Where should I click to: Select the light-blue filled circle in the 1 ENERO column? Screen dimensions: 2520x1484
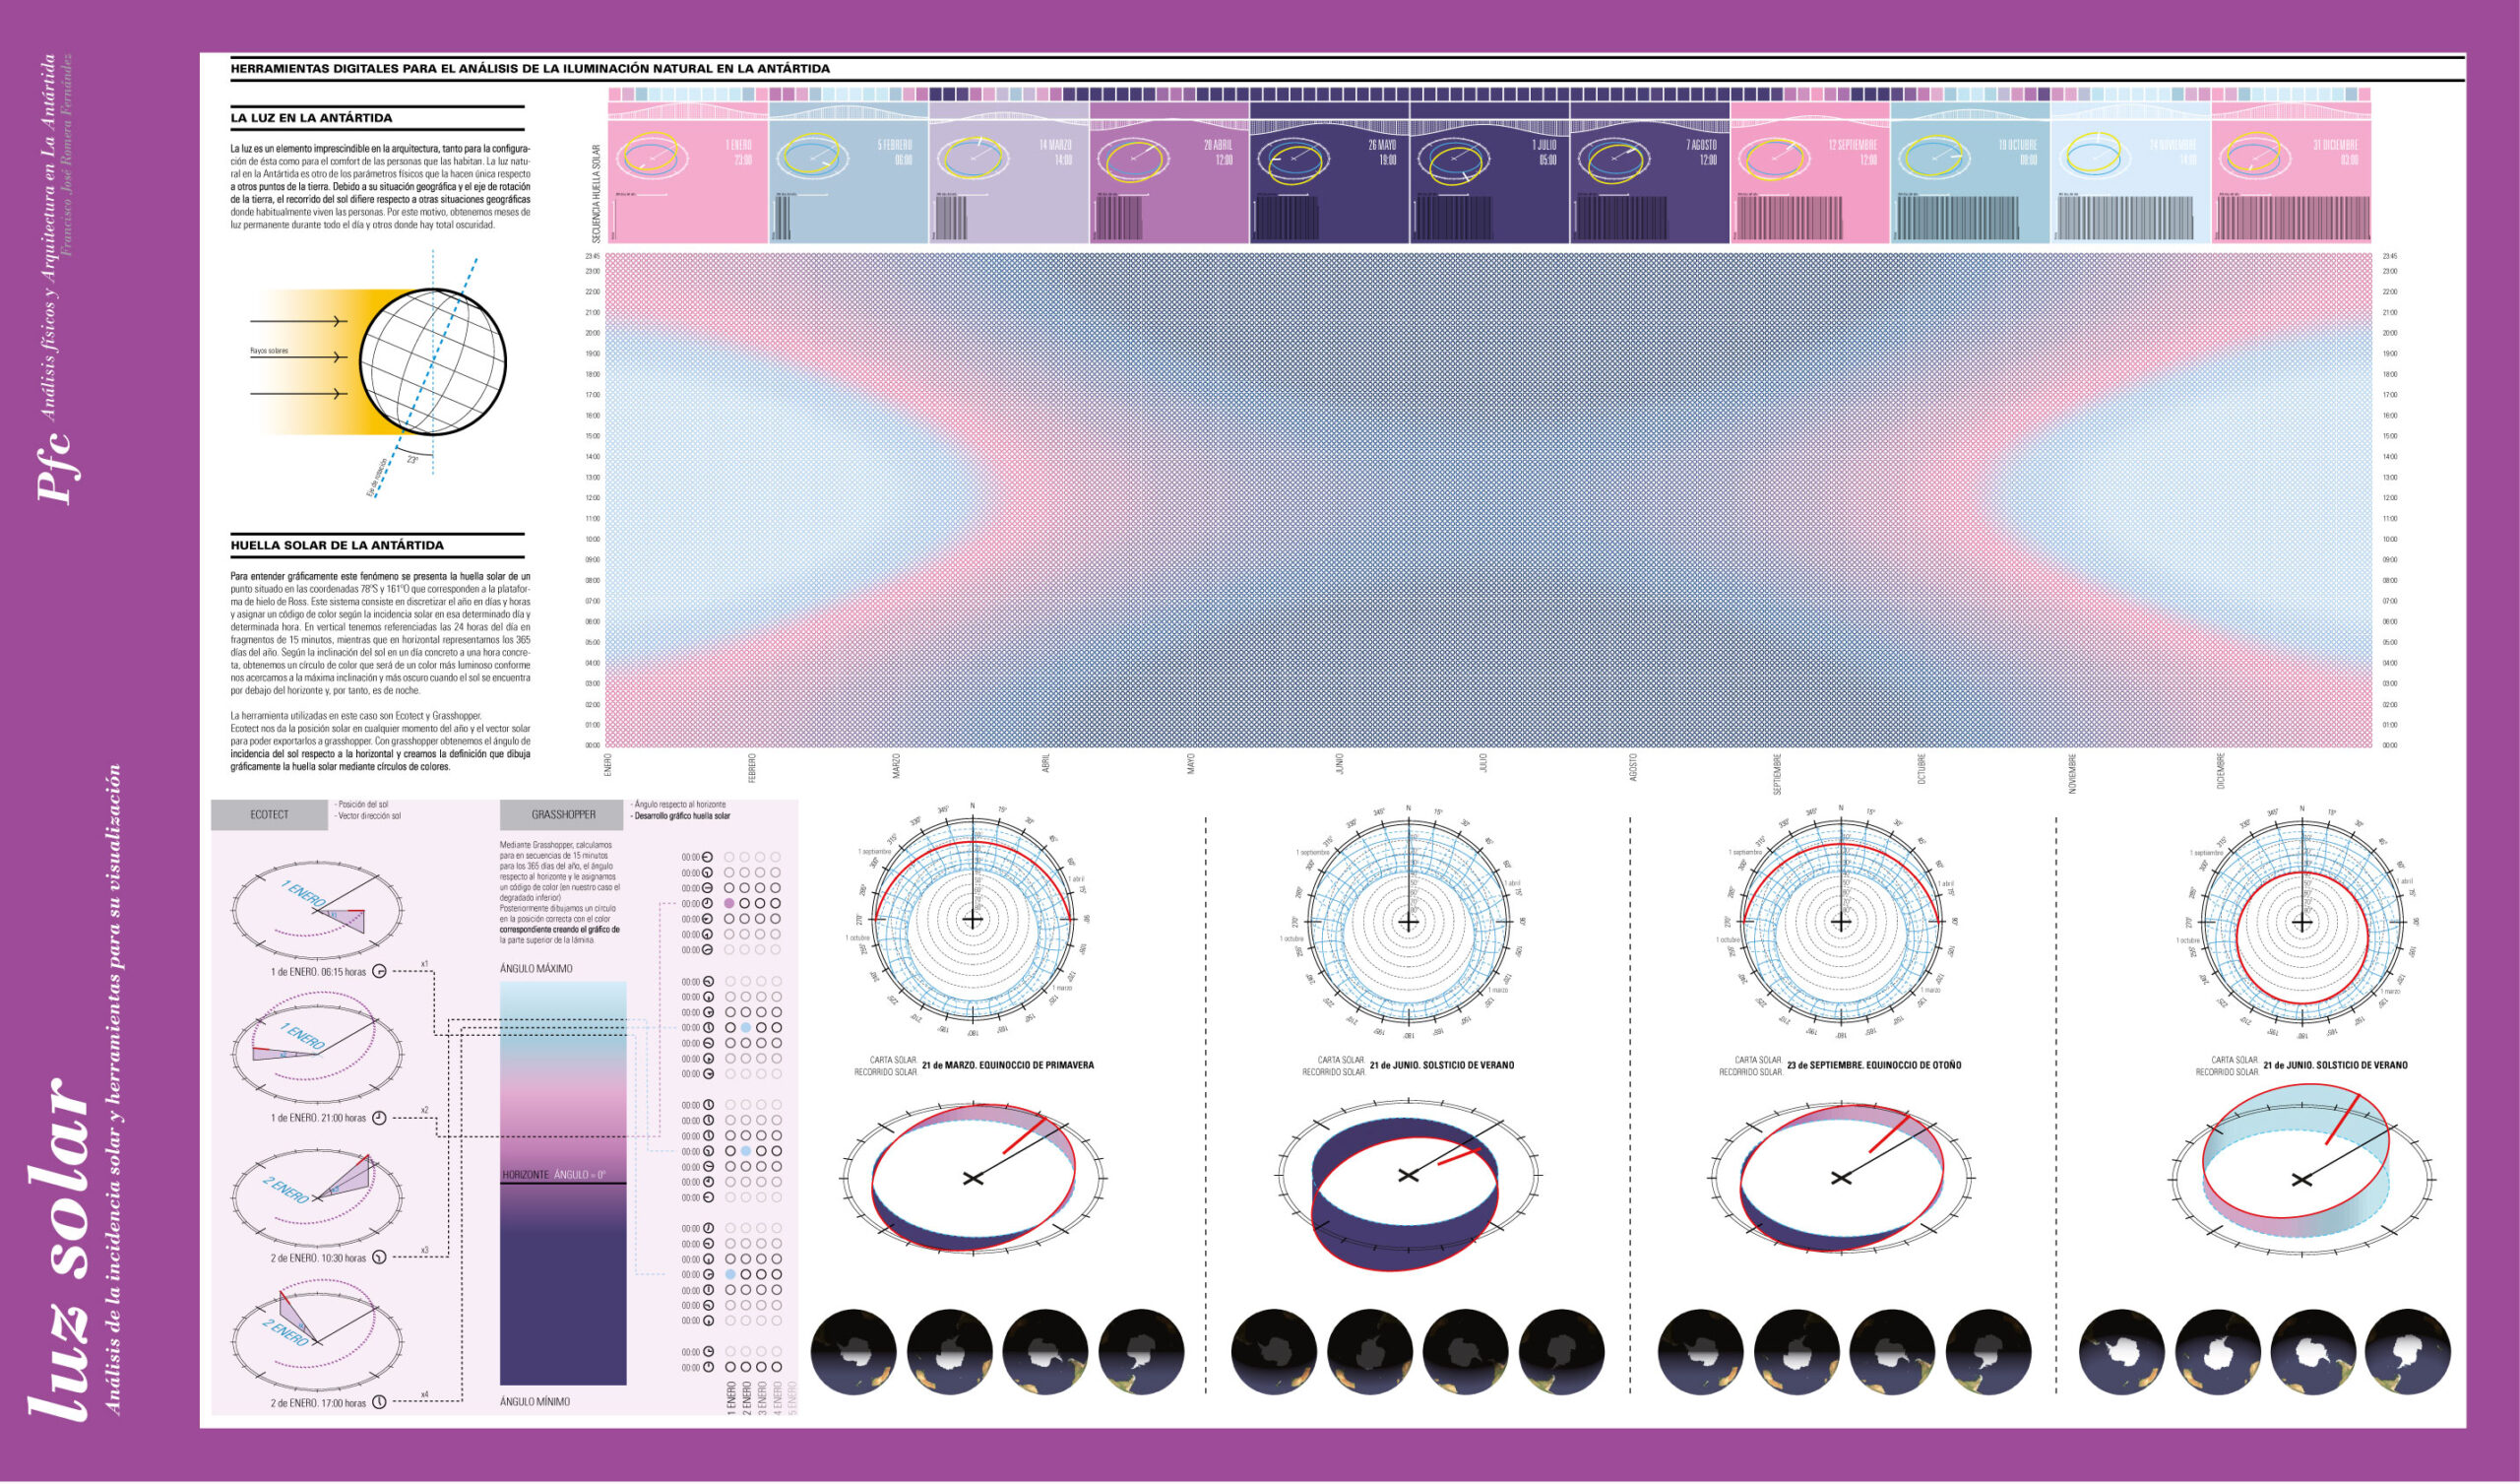pos(729,1275)
